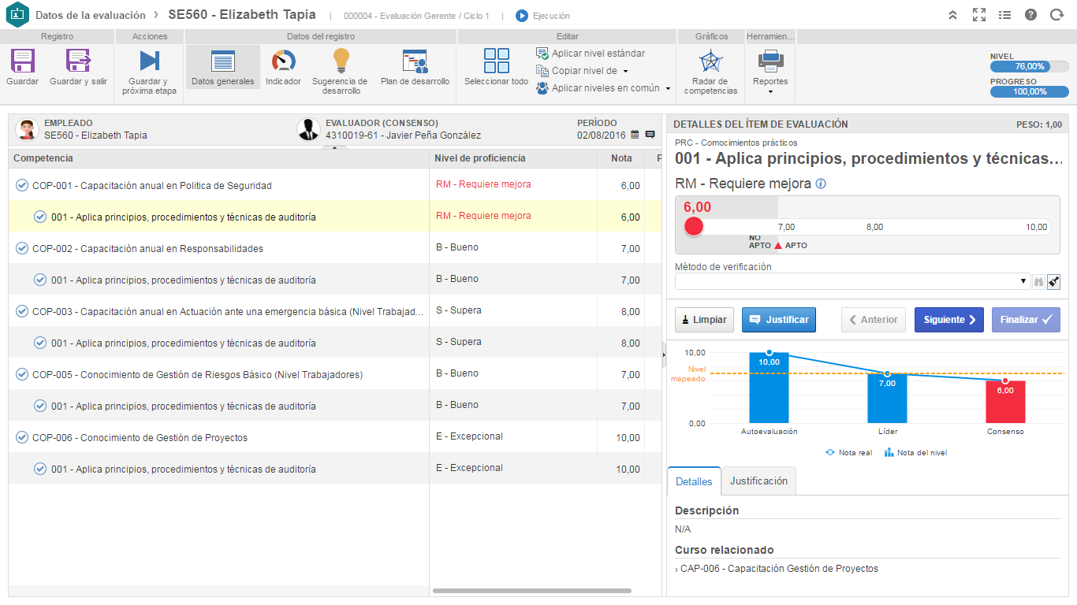1077x605 pixels.
Task: Expand the Reportes dropdown
Action: tap(770, 71)
